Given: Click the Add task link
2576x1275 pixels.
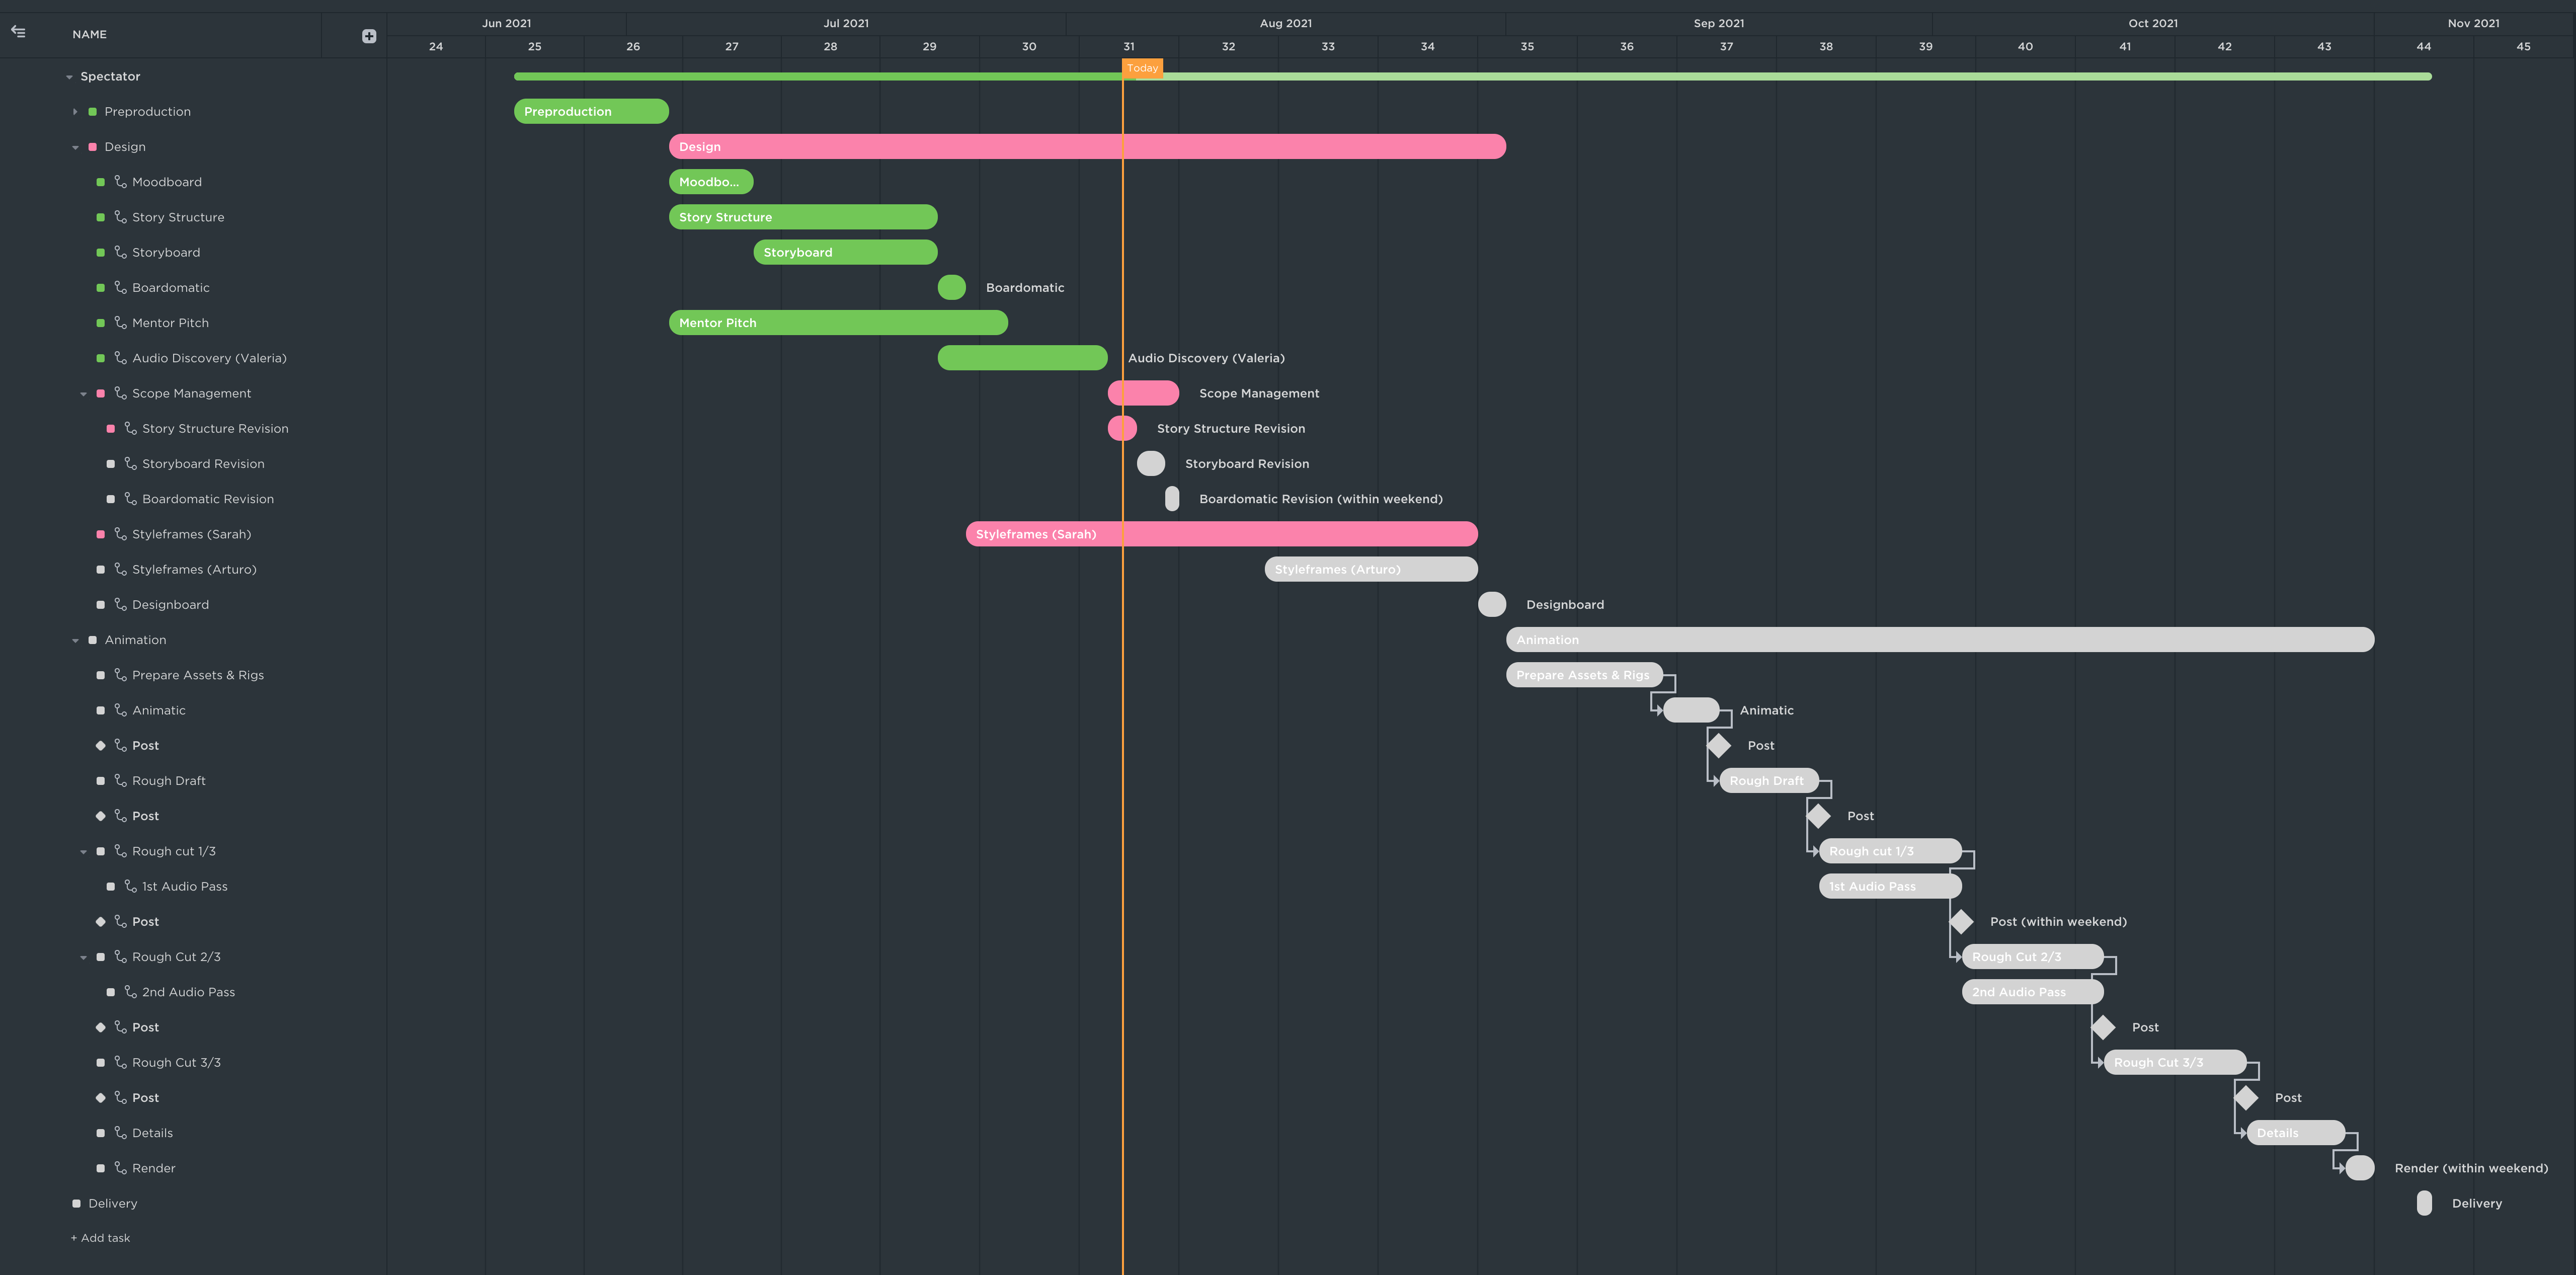Looking at the screenshot, I should 100,1237.
